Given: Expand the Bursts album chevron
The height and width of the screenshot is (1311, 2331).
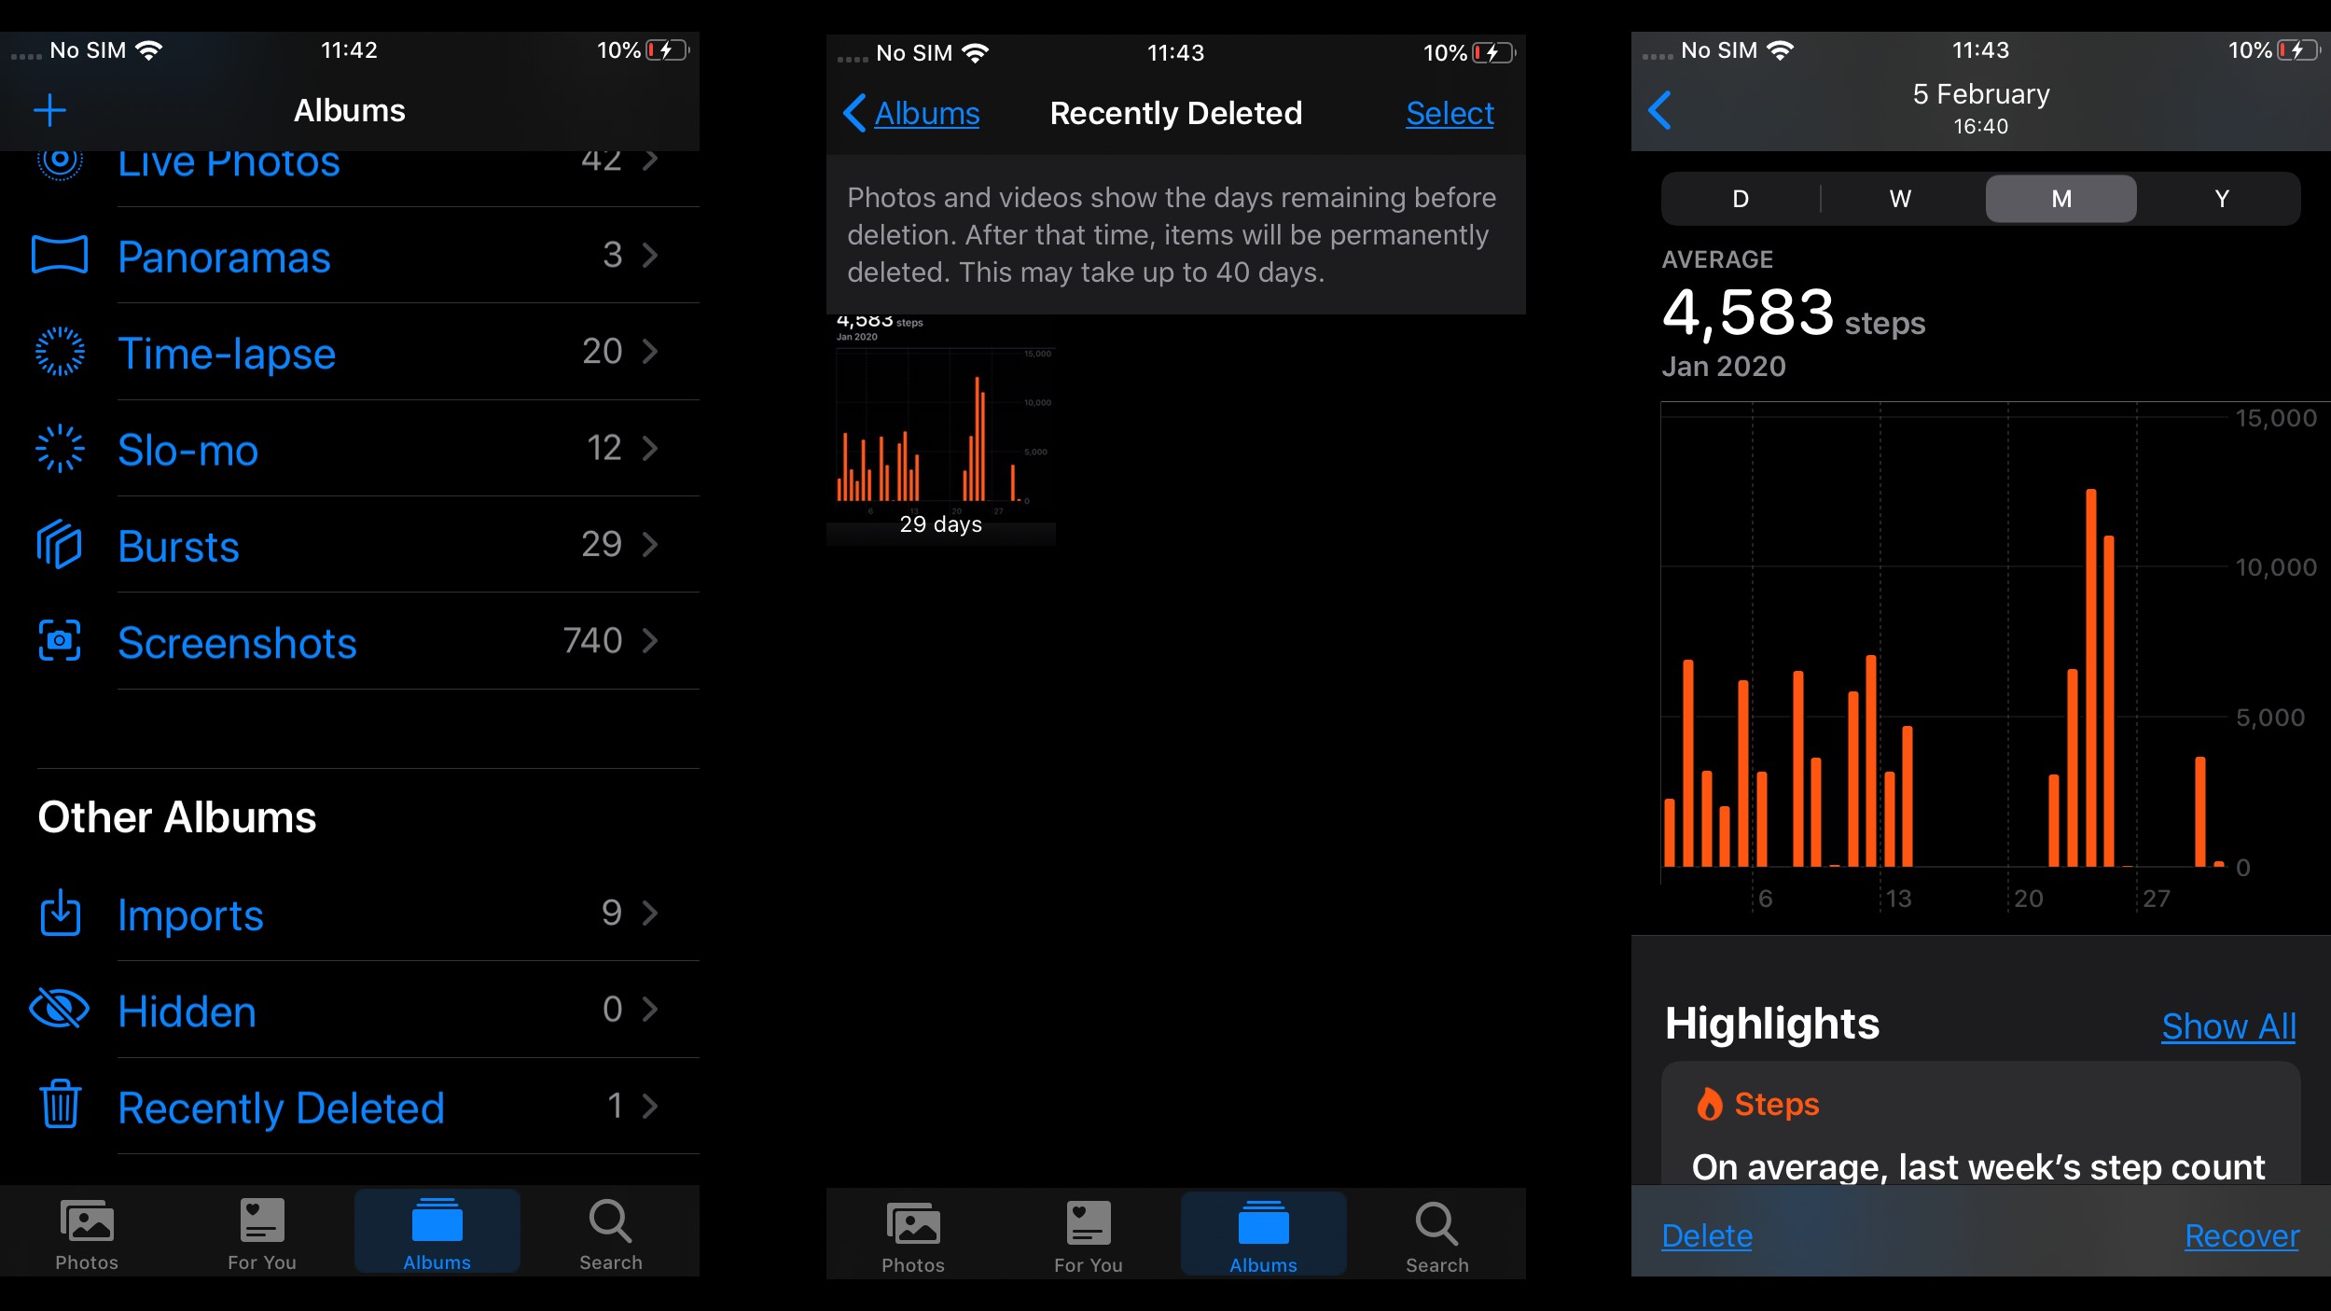Looking at the screenshot, I should [652, 546].
